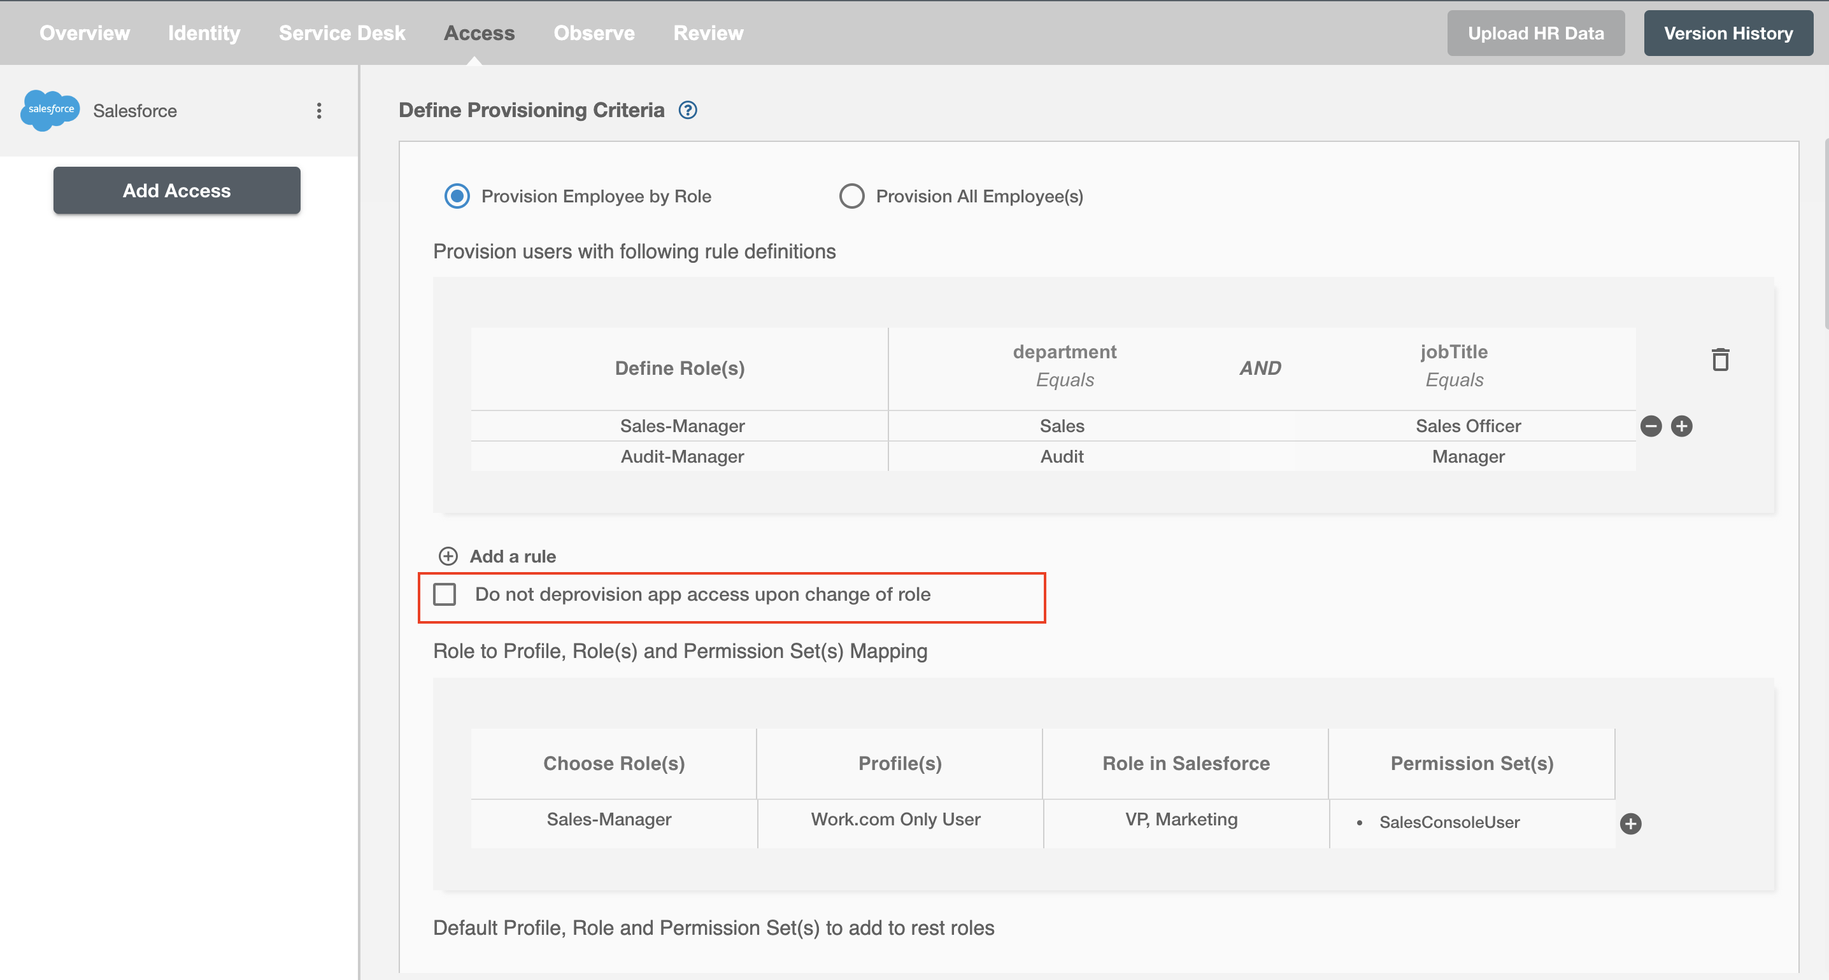Open Version History
Screen dimensions: 1829x980
pos(1728,33)
